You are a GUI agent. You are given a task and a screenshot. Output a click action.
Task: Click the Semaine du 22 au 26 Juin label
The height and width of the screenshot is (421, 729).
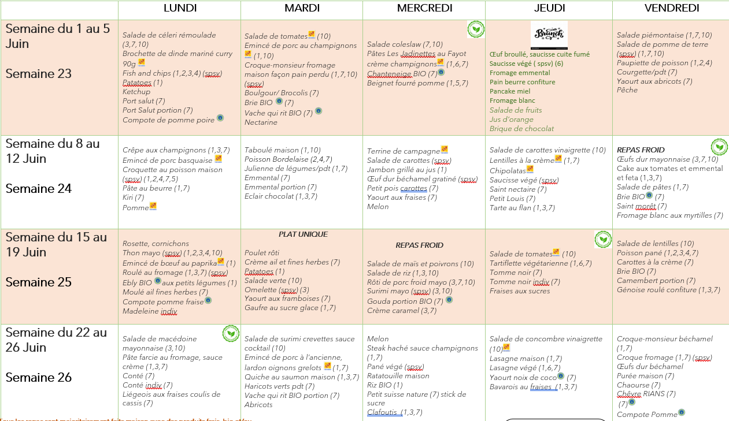point(56,340)
